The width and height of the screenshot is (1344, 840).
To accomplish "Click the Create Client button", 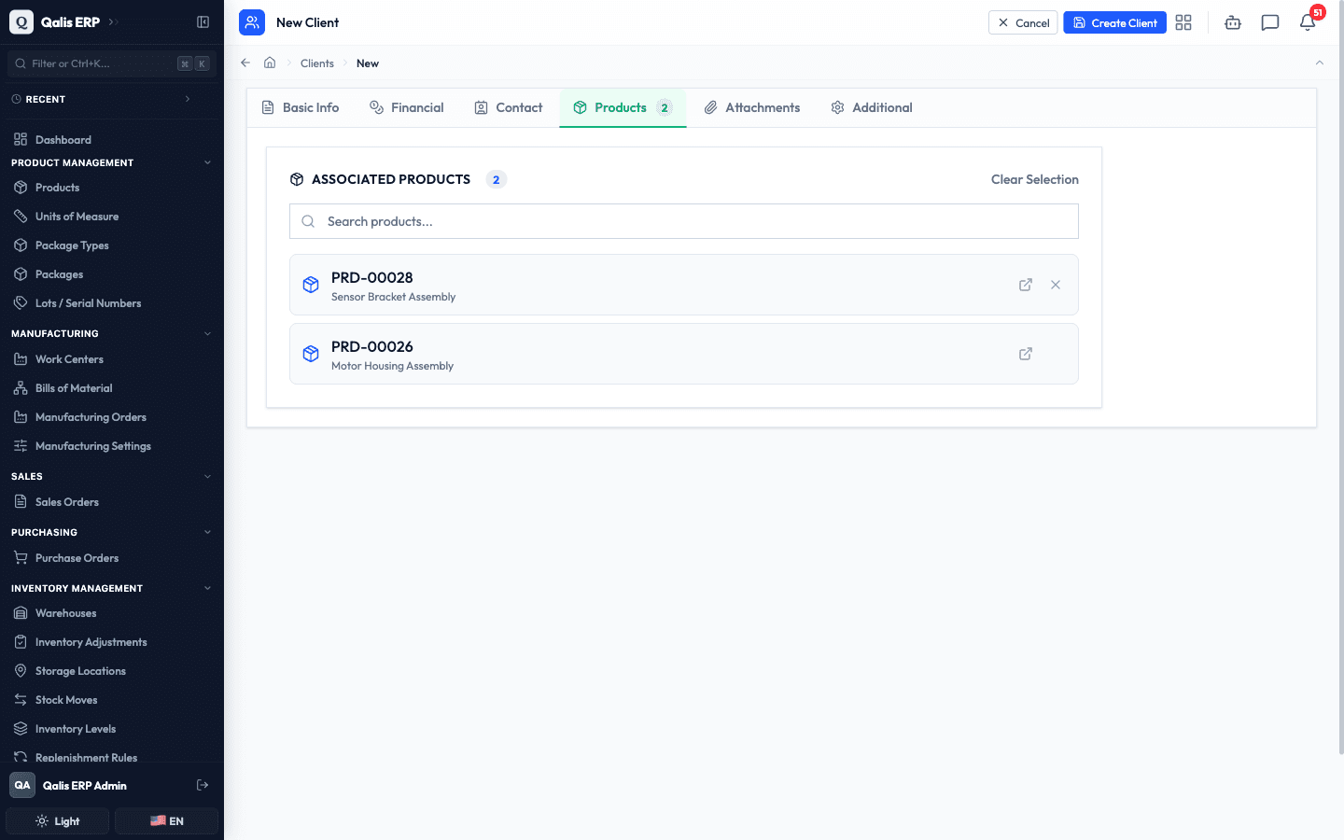I will click(1114, 22).
